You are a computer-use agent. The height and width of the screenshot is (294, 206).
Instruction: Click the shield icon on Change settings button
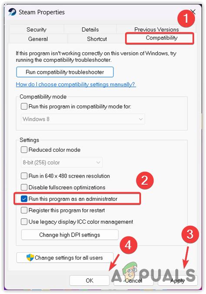pyautogui.click(x=30, y=257)
